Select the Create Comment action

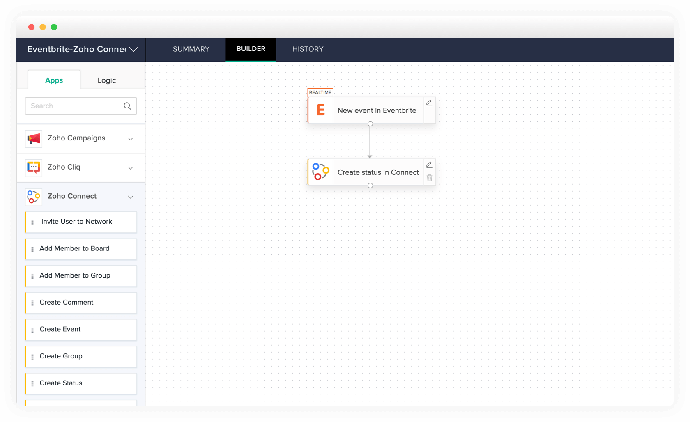[81, 303]
